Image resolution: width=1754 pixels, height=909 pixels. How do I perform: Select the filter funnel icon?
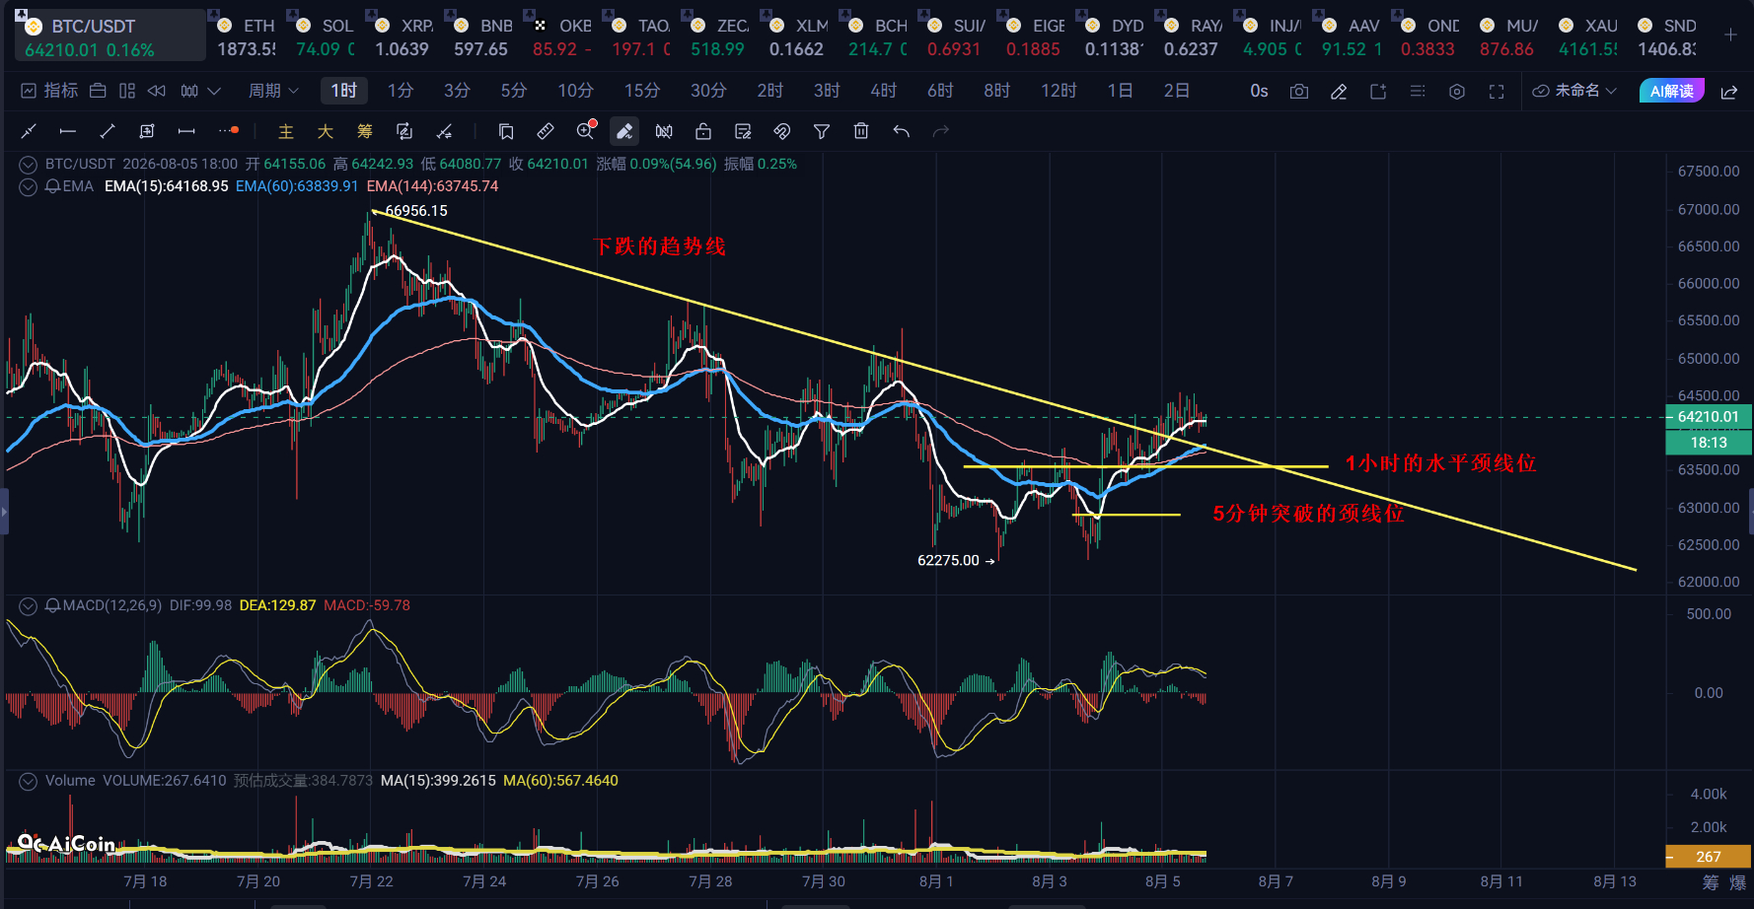pyautogui.click(x=822, y=131)
